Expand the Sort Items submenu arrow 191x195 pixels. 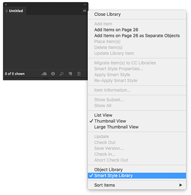click(180, 185)
